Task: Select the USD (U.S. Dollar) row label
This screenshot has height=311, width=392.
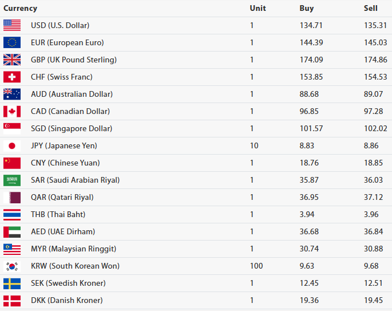Action: (x=60, y=25)
